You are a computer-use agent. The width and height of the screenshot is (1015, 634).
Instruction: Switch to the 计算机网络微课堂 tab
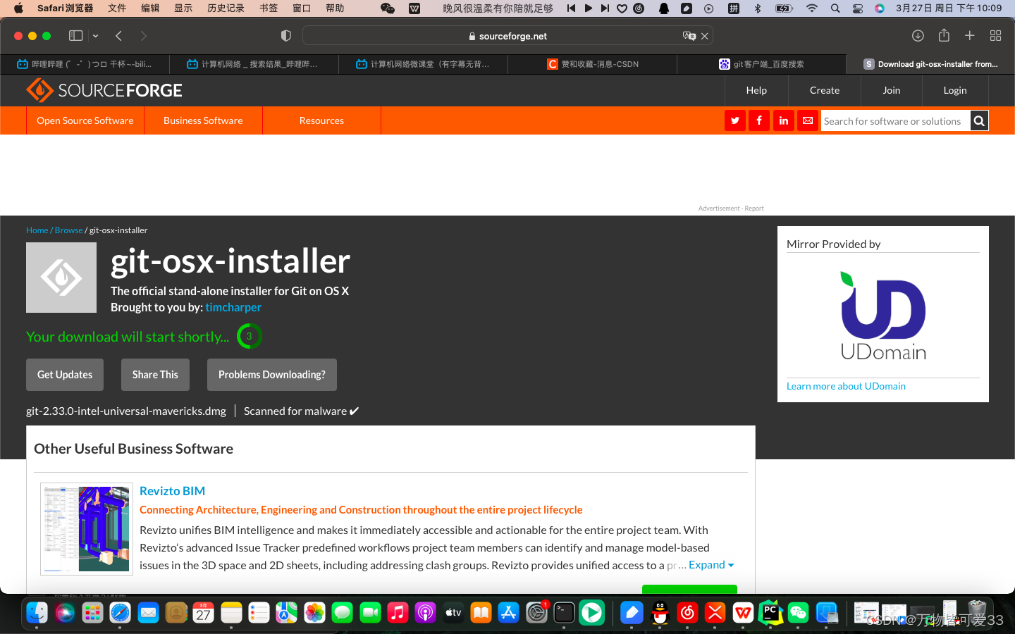(423, 64)
